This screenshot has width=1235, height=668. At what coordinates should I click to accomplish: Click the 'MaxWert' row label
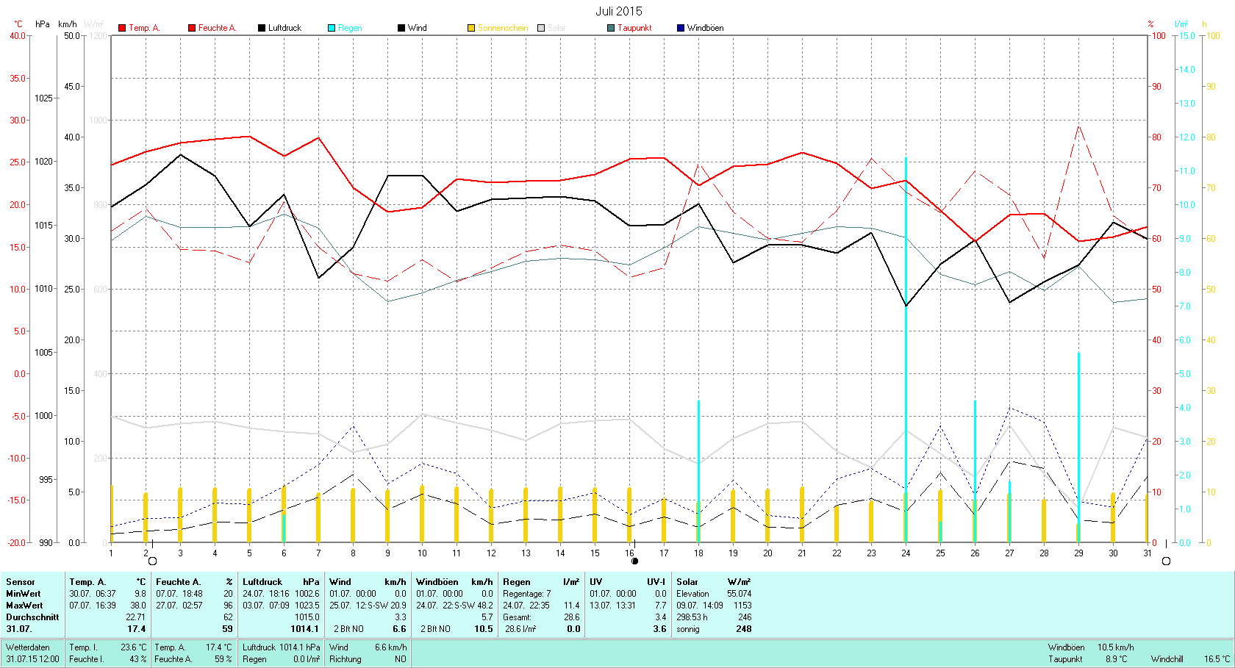click(x=24, y=606)
